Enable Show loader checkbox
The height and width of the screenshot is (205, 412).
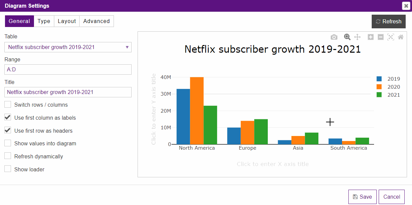pos(8,169)
